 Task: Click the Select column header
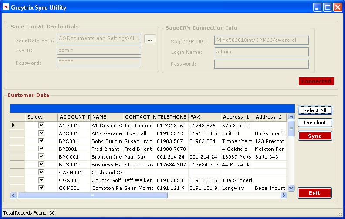coord(41,117)
